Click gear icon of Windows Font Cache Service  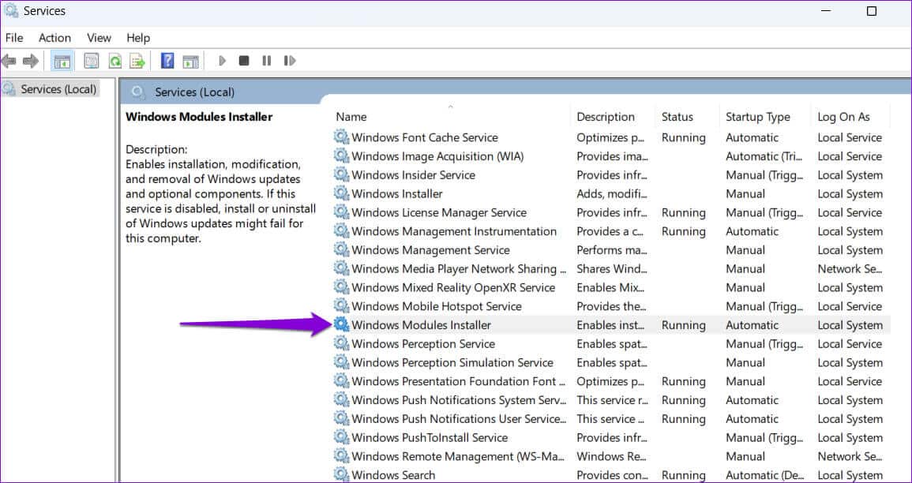point(341,138)
